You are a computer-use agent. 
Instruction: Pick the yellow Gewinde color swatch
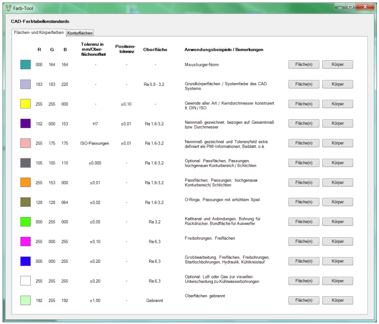click(26, 104)
